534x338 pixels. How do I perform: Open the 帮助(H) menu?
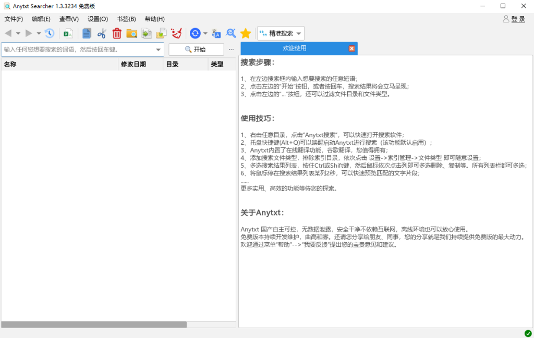click(x=154, y=19)
